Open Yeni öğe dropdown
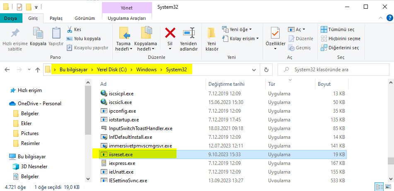The width and height of the screenshot is (394, 191). coord(237,29)
